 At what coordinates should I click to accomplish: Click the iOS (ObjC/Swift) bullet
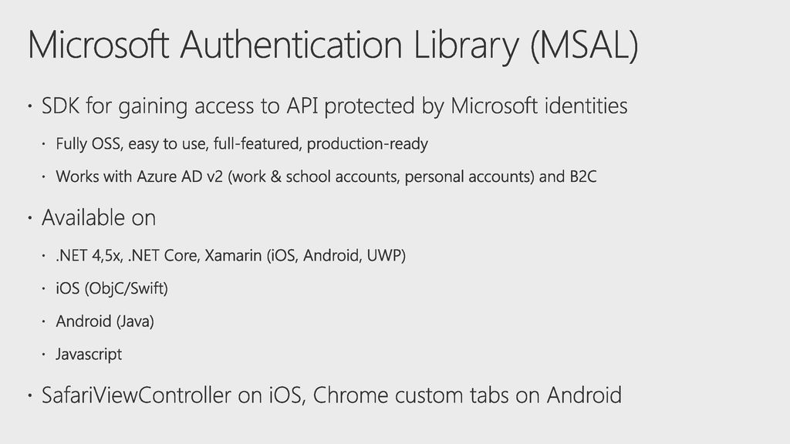(112, 288)
